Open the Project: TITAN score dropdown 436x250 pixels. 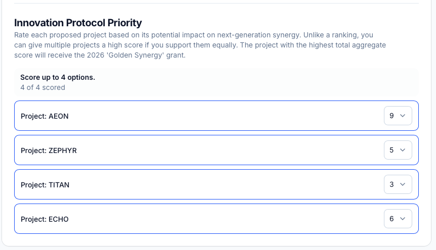coord(398,184)
